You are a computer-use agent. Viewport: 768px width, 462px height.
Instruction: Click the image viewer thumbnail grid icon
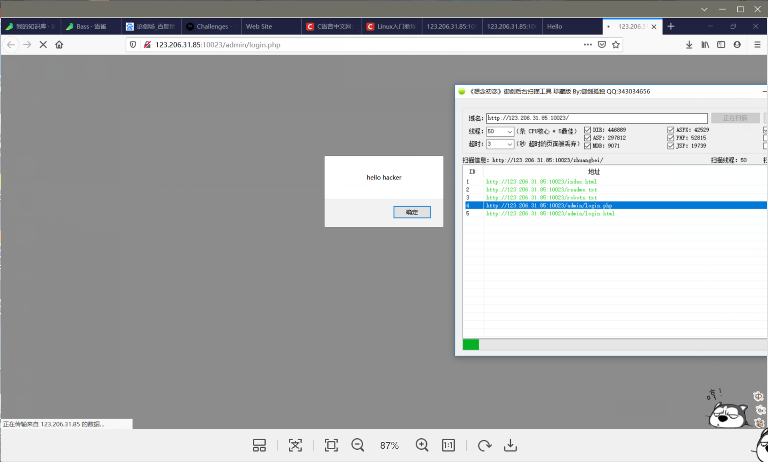[x=259, y=445]
